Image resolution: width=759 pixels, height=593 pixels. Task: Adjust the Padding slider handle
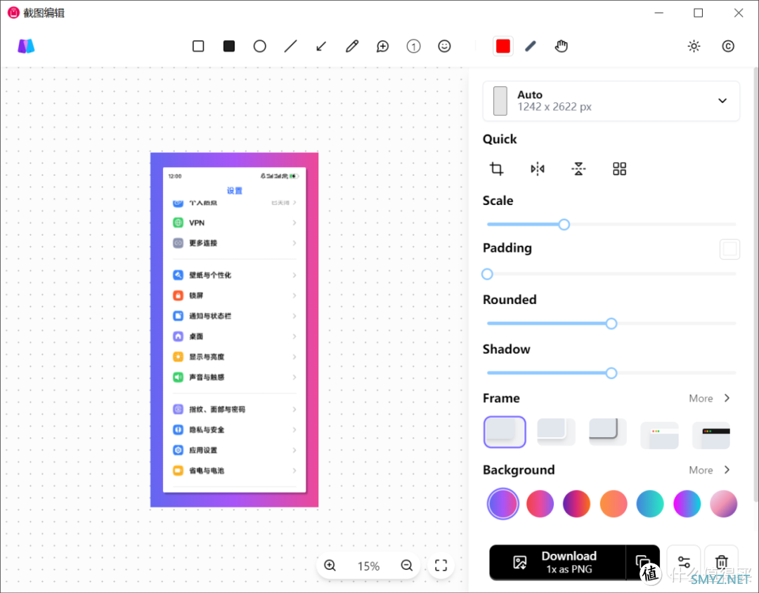[488, 274]
